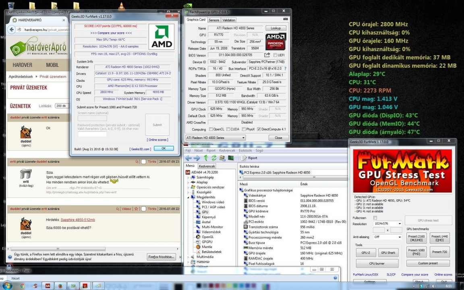This screenshot has height=290, width=464.
Task: Enable Fullscreen checkbox in FurMark
Action: 375,218
